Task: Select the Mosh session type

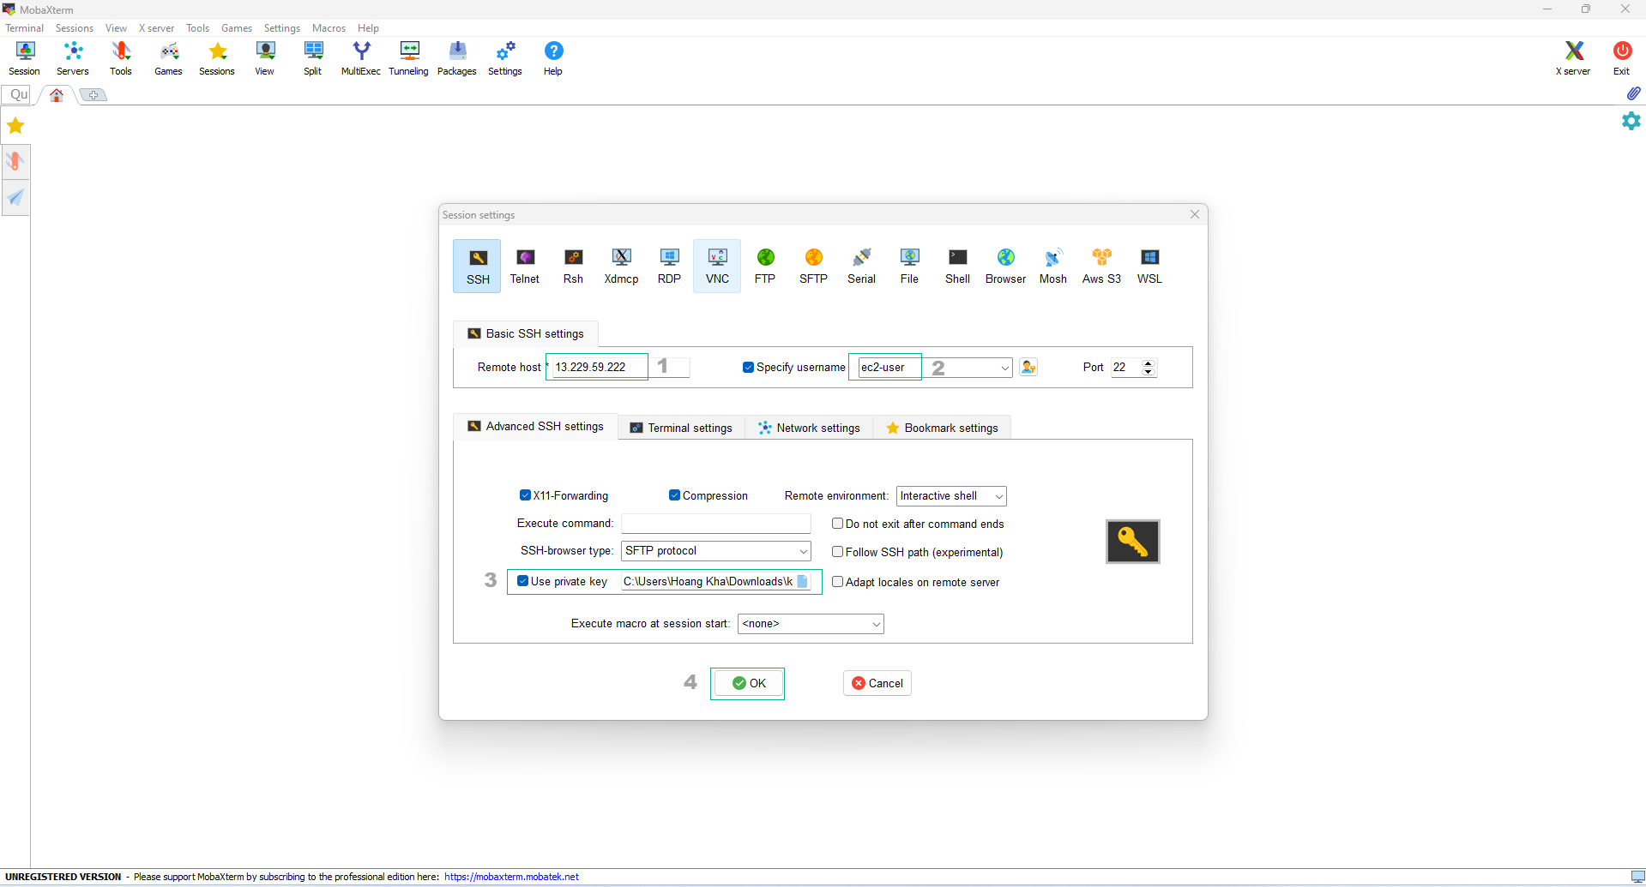Action: point(1053,267)
